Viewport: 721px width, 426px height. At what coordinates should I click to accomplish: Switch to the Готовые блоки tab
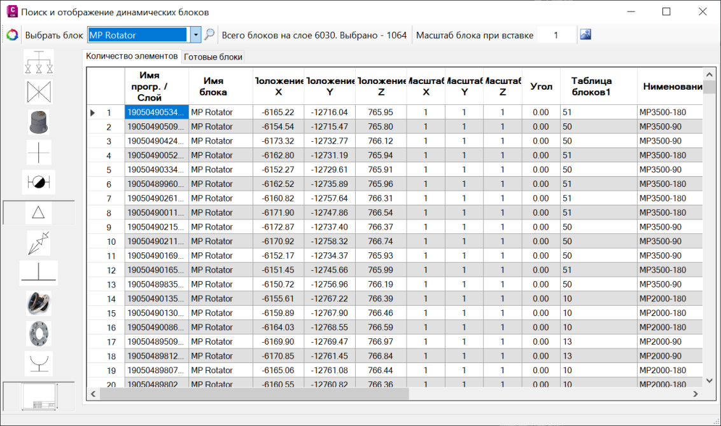click(x=213, y=57)
